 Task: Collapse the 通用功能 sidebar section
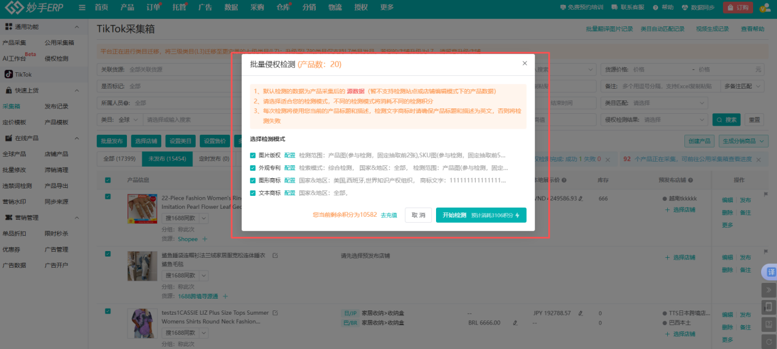pyautogui.click(x=77, y=27)
